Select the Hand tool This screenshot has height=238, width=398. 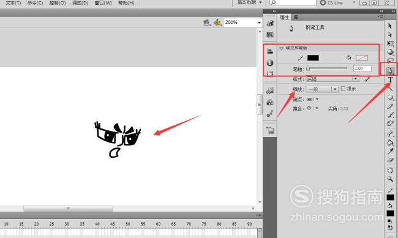click(390, 169)
